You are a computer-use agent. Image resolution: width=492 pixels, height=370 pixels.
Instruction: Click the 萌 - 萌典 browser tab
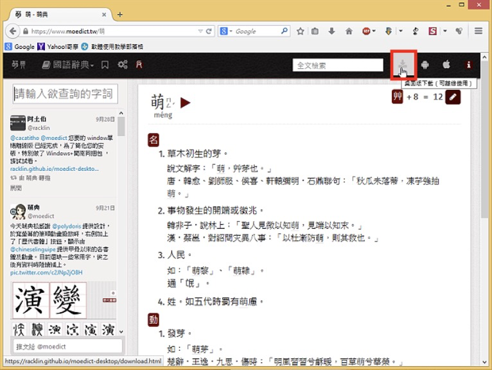pyautogui.click(x=60, y=14)
